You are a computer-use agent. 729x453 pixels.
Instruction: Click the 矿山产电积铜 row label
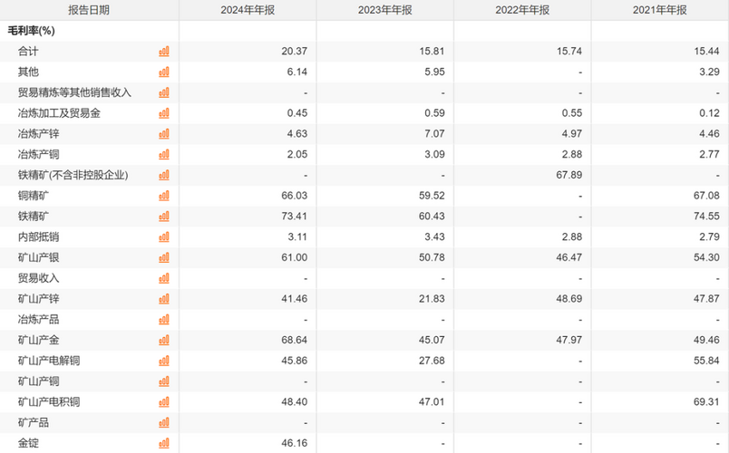click(49, 402)
